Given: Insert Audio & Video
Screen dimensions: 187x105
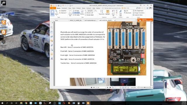Looking at the screenshot, I should [x=138, y=15].
